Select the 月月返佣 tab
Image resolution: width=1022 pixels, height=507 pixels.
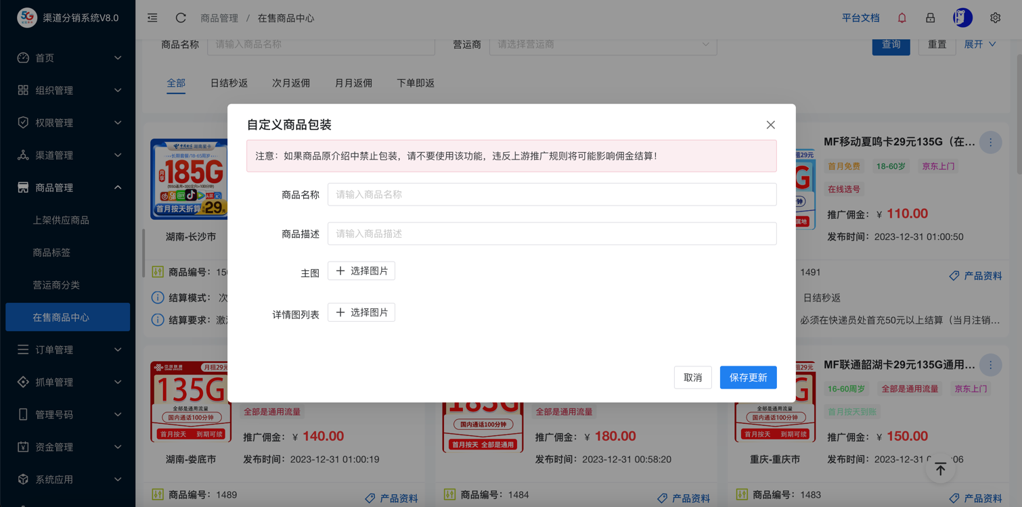(353, 83)
